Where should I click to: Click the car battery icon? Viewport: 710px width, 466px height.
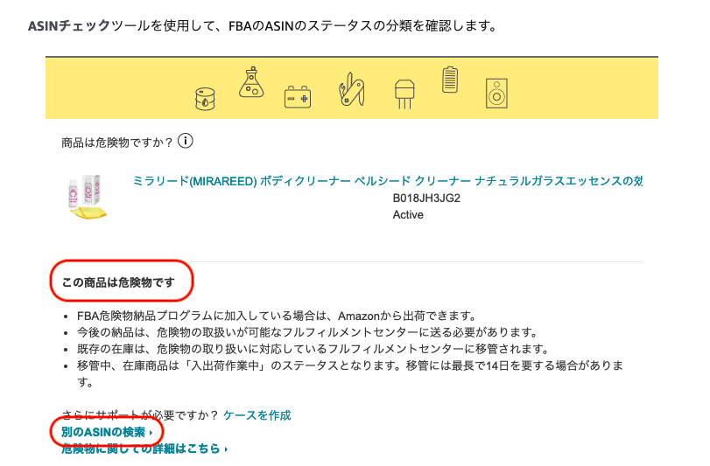point(298,96)
